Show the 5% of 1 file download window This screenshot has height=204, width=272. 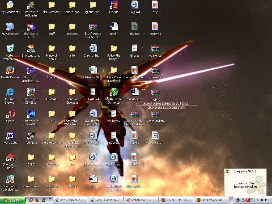coord(176,200)
